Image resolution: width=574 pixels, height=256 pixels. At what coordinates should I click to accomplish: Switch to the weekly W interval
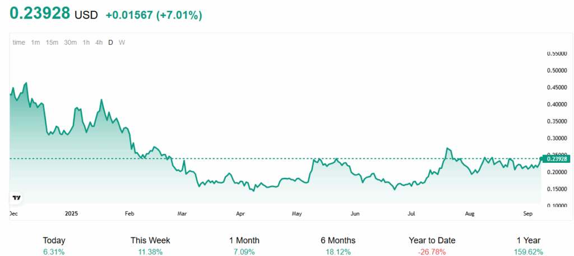click(x=122, y=42)
